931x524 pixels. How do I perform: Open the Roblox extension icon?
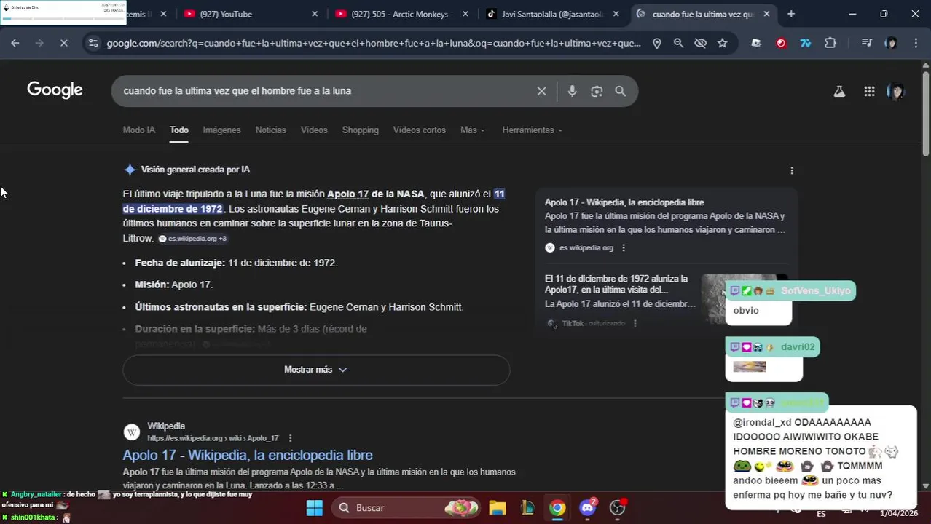pos(756,43)
